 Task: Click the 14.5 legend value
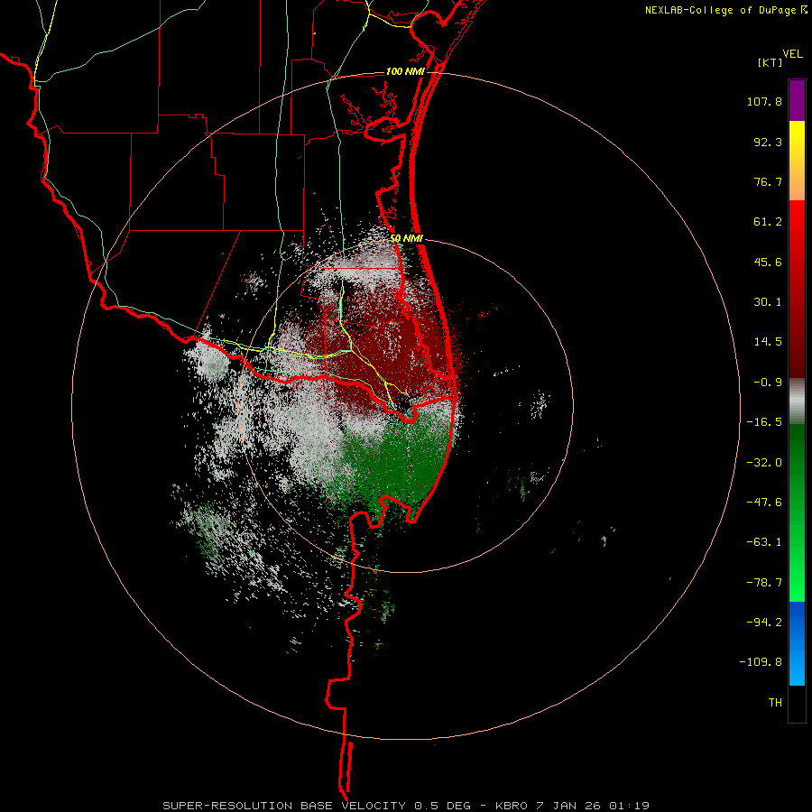pos(768,342)
